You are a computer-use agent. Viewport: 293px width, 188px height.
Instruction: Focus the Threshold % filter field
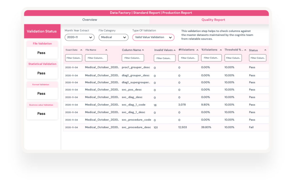coord(233,58)
